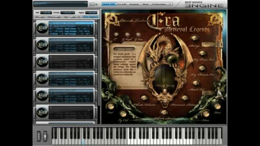Click the Key Press Vol knob
This screenshot has height=146, width=260.
point(202,54)
